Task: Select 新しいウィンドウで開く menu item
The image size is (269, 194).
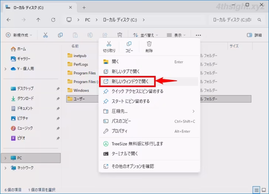Action: click(149, 81)
